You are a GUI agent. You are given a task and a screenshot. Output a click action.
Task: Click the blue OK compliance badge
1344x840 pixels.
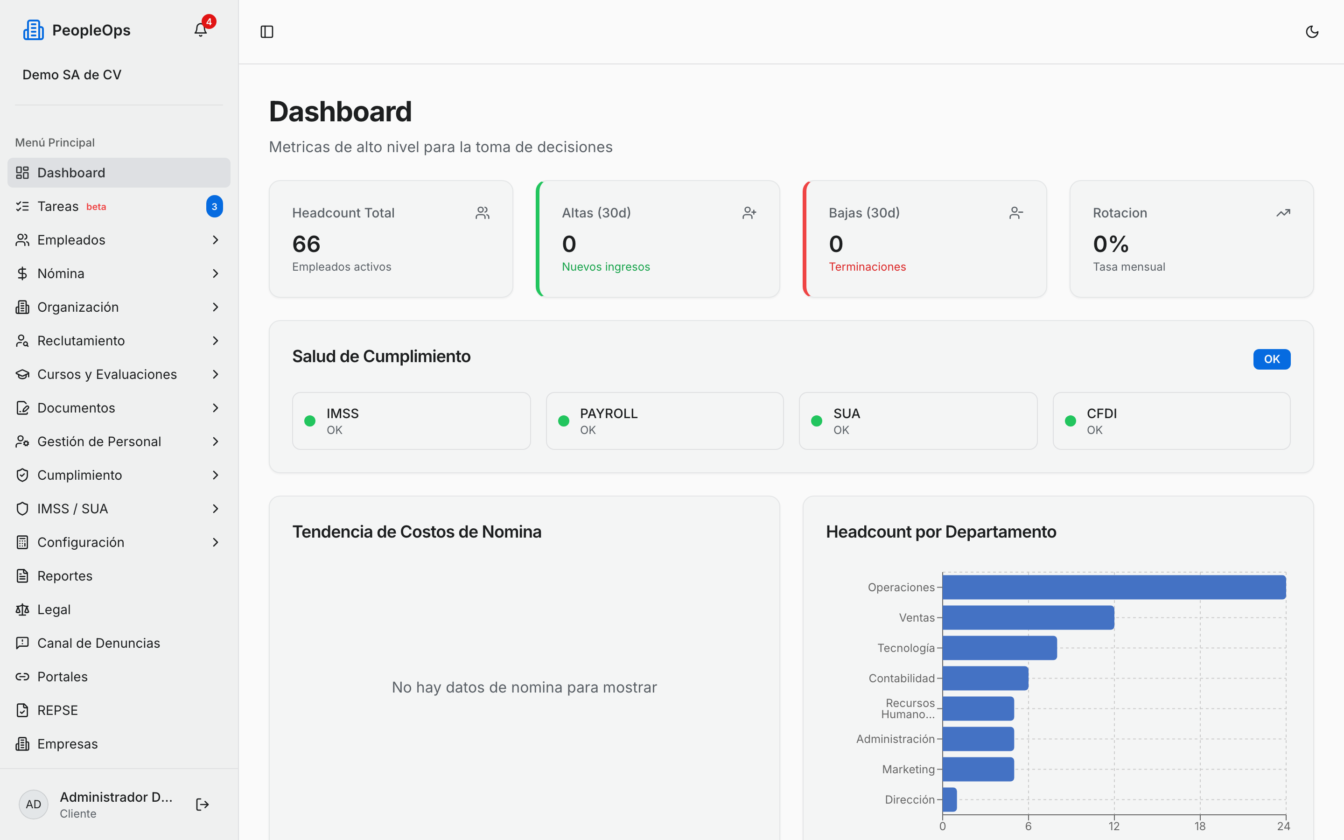coord(1271,359)
